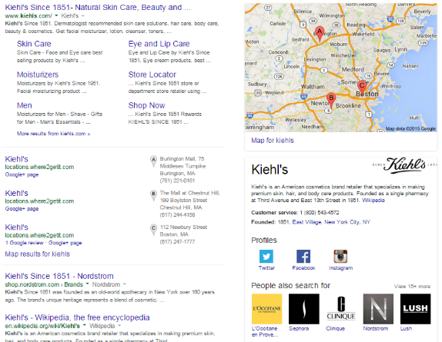Click New York City, NY link
The height and width of the screenshot is (342, 442).
(x=347, y=222)
